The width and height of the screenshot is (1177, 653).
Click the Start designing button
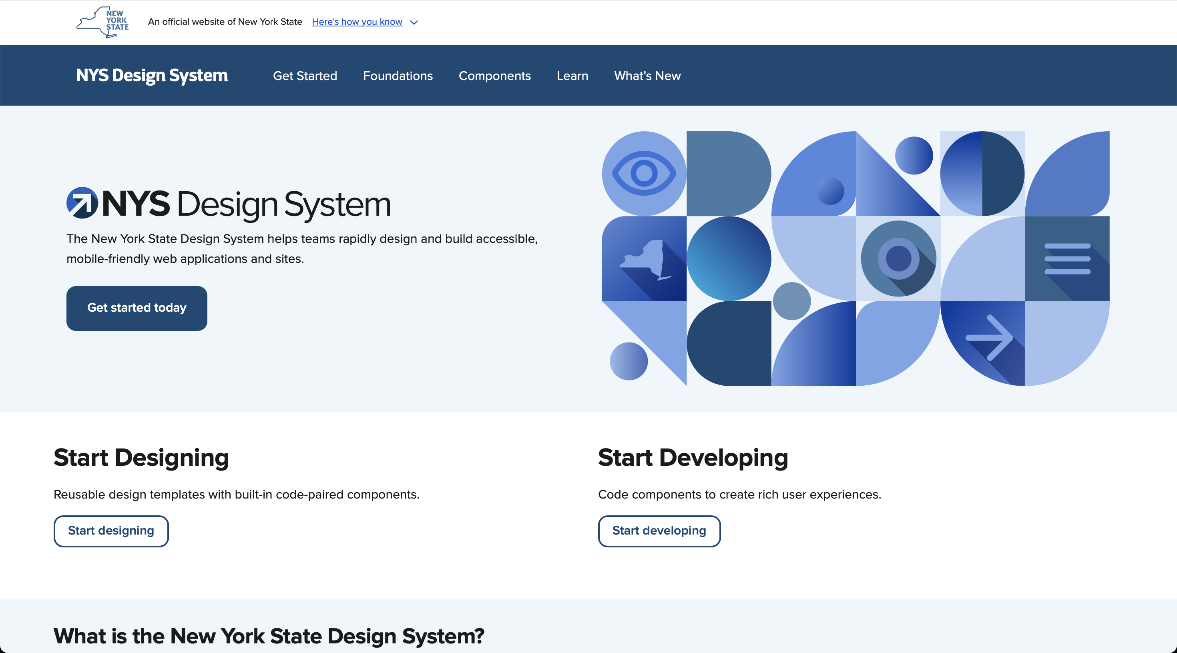click(x=111, y=531)
